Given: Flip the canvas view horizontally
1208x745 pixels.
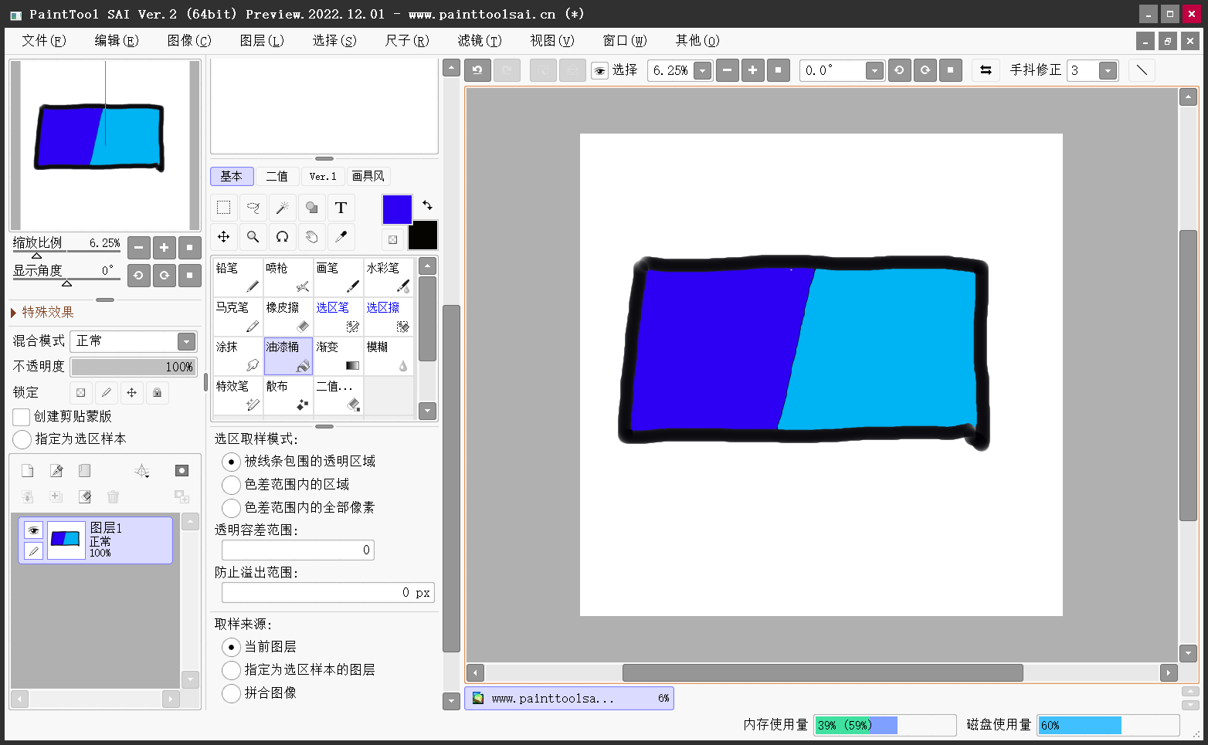Looking at the screenshot, I should coord(986,70).
